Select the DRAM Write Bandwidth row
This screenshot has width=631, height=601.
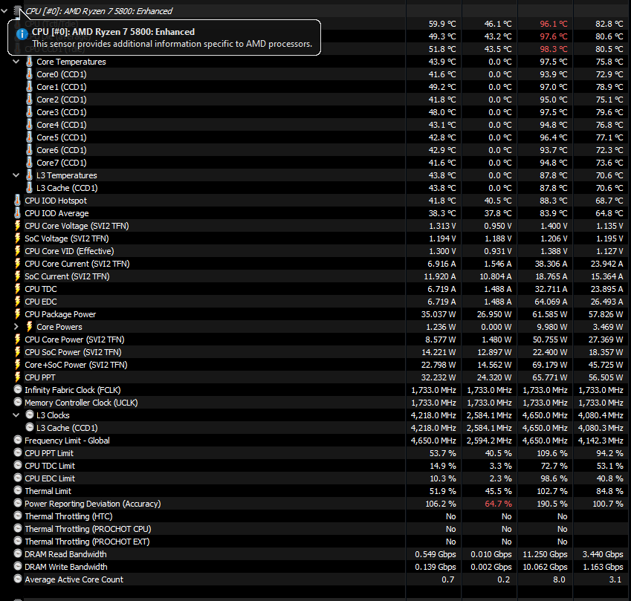coord(315,567)
